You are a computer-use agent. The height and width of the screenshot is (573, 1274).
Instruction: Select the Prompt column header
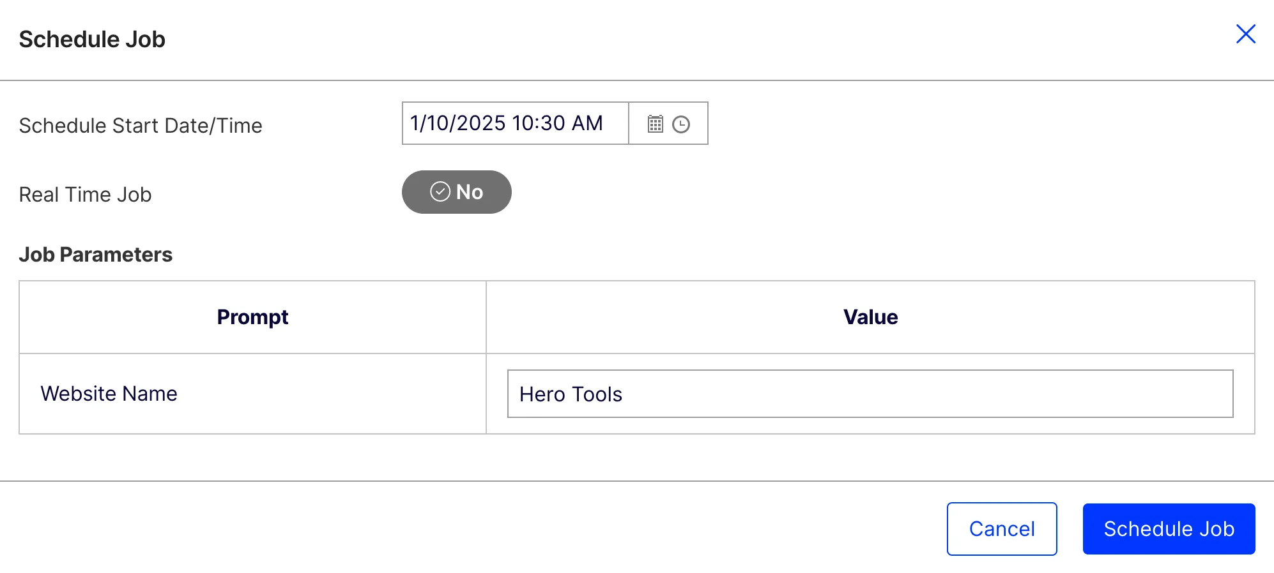[x=253, y=317]
